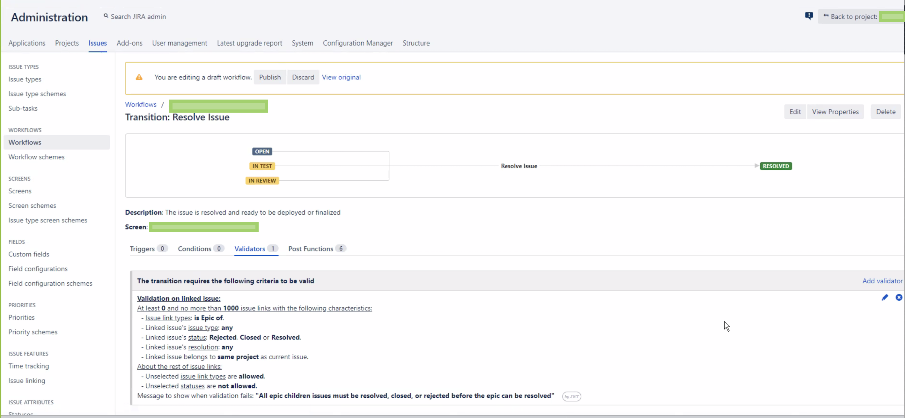The height and width of the screenshot is (418, 905).
Task: Open the Add-ons admin menu
Action: pyautogui.click(x=129, y=43)
